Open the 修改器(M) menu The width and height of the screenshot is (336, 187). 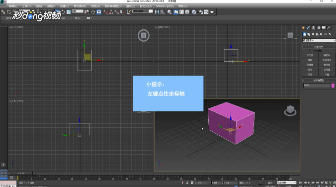click(x=80, y=6)
